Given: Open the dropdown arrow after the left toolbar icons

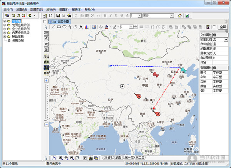Looking at the screenshot, I should [x=34, y=15].
